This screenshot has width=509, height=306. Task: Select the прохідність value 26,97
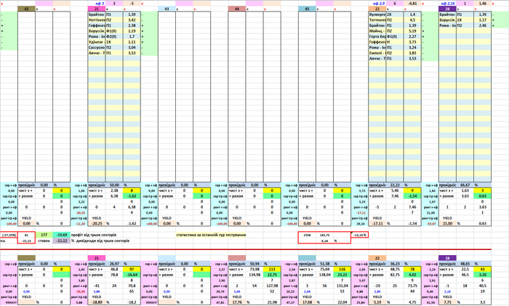[114, 264]
